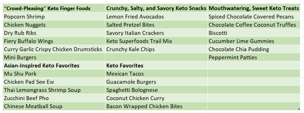304x113 pixels.
Task: Select the Peppermint Patties cell
Action: (x=254, y=57)
